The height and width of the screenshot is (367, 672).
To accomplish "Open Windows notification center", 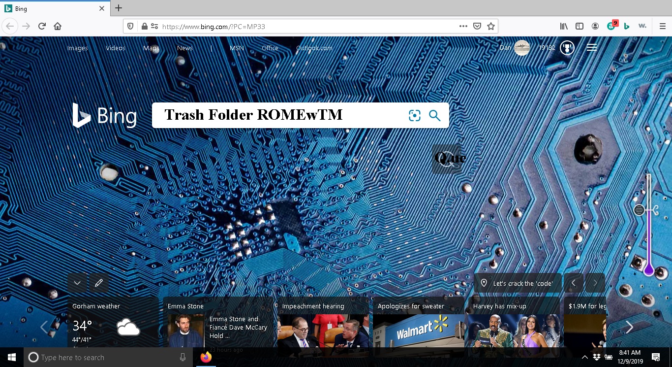I will click(656, 357).
